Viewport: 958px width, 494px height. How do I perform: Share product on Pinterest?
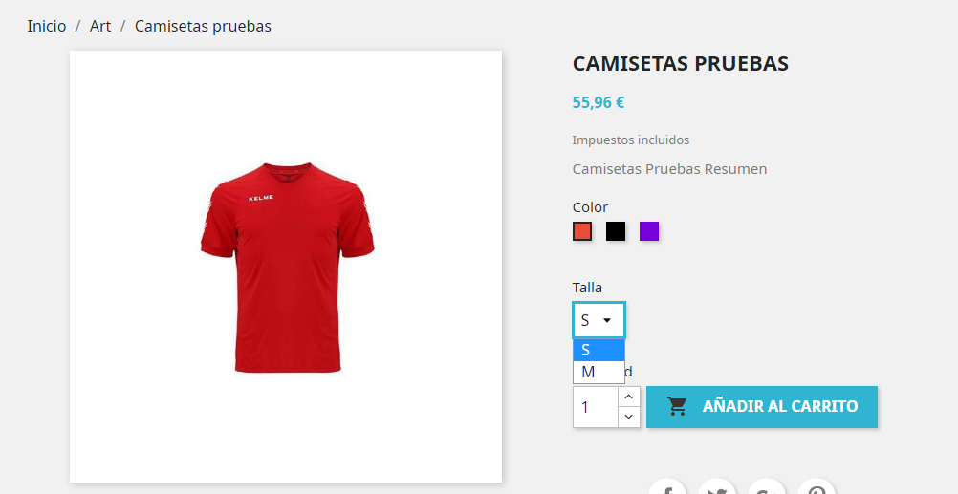tap(816, 488)
